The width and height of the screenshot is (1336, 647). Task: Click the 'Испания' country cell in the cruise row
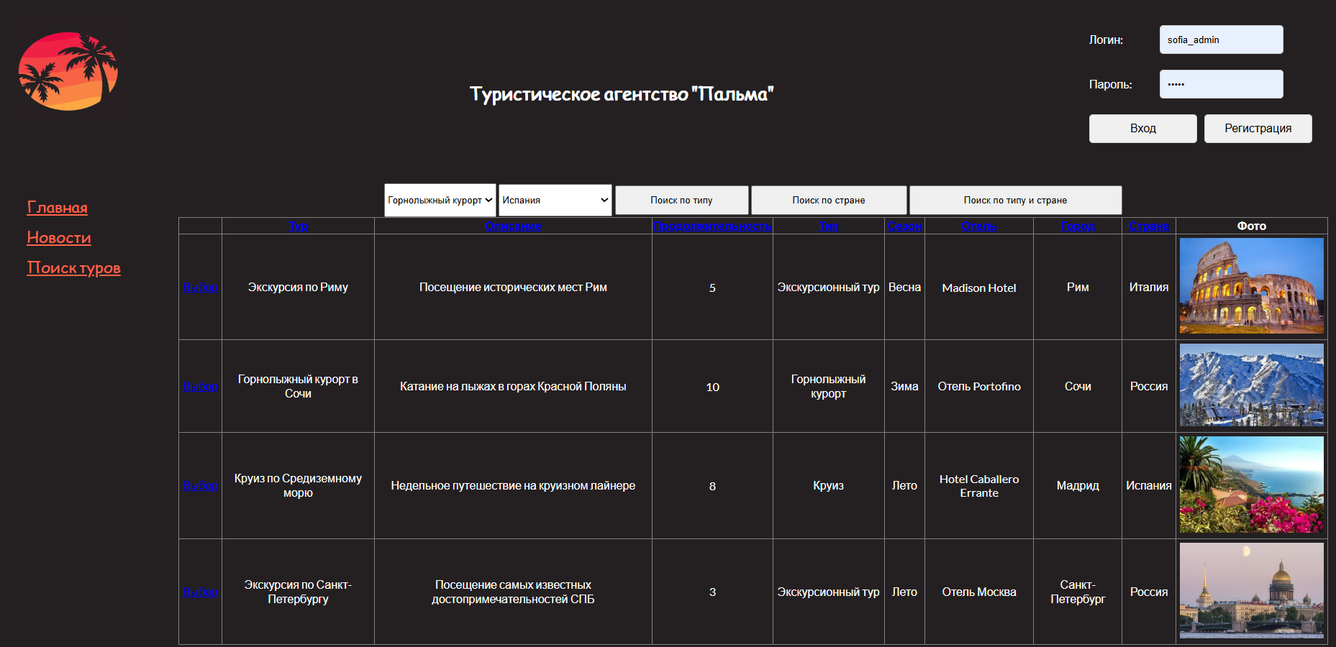click(x=1148, y=486)
